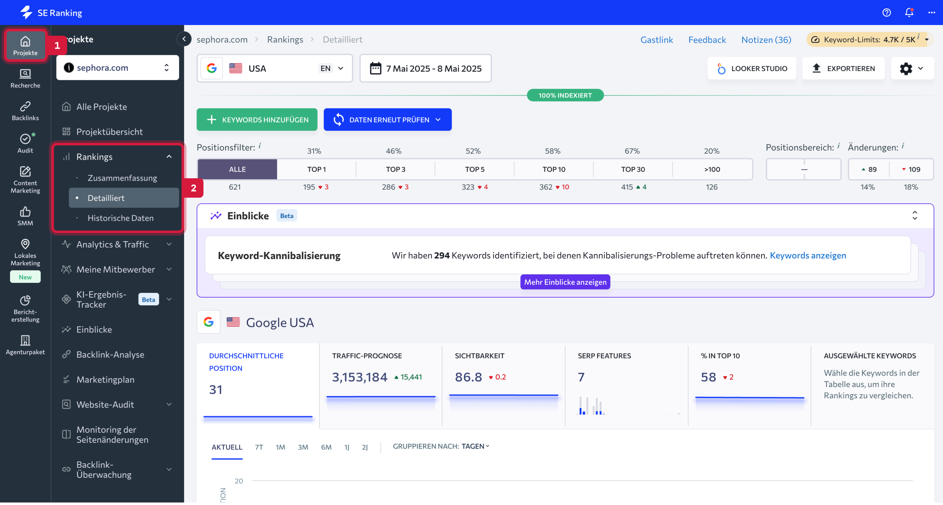
Task: Click the Looker Studio button
Action: [x=751, y=68]
